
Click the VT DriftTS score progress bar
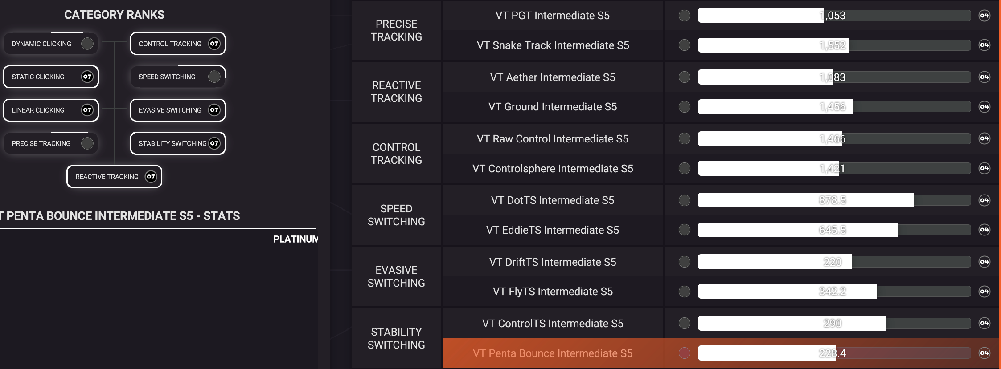pyautogui.click(x=834, y=262)
